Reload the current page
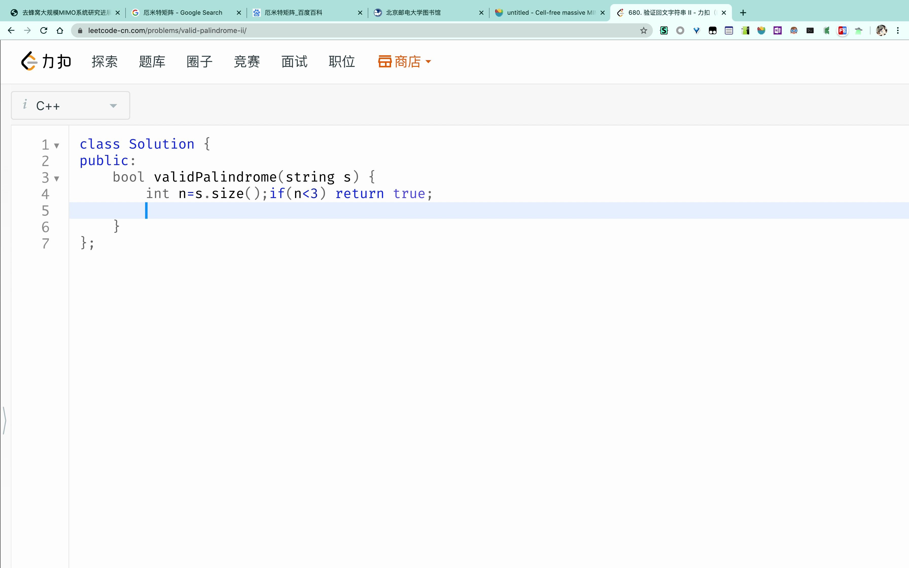 pyautogui.click(x=44, y=30)
